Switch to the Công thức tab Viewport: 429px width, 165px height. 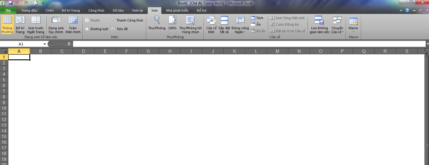click(x=96, y=10)
